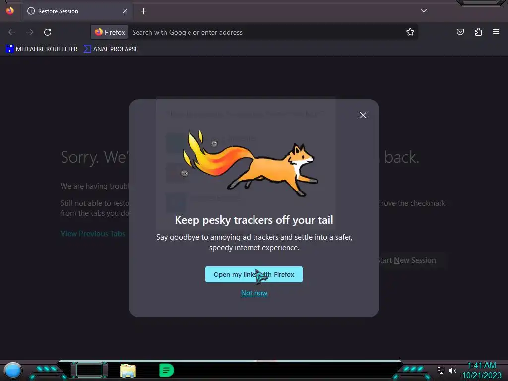Open the green document taskbar app
This screenshot has width=508, height=381.
(x=167, y=370)
